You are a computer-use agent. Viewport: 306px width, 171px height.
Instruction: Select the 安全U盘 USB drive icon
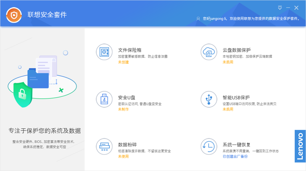[x=104, y=99]
